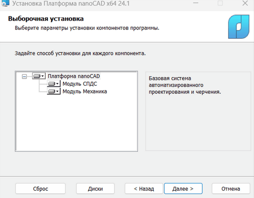
Task: Open install-mode dropdown for Платформа nanoCAD
Action: [39, 76]
